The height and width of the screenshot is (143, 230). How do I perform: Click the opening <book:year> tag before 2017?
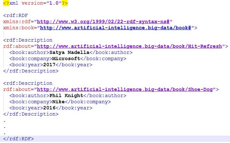coord(26,65)
